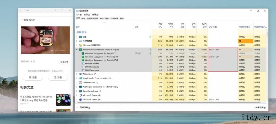The image size is (276, 124).
Task: Click the OpenConsole.exe process icon
Action: [80, 91]
